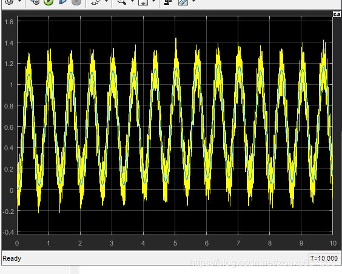Screen dimensions: 342x274
Task: Click the 'Ready' status text
Action: (12, 258)
